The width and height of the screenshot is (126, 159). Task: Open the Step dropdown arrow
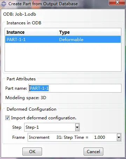tap(77, 127)
